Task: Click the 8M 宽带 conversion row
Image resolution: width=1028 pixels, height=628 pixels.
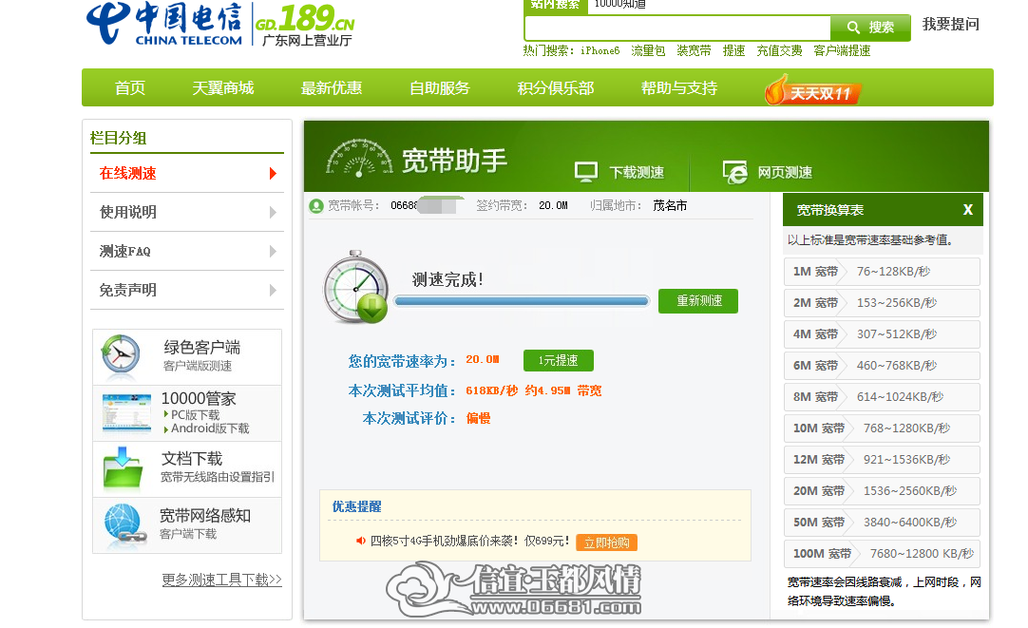Action: 882,397
